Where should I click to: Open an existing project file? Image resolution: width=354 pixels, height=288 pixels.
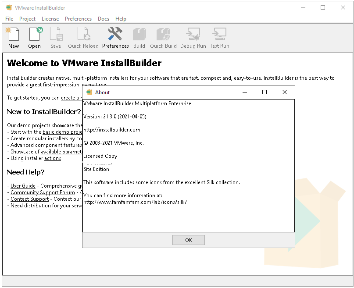point(35,38)
